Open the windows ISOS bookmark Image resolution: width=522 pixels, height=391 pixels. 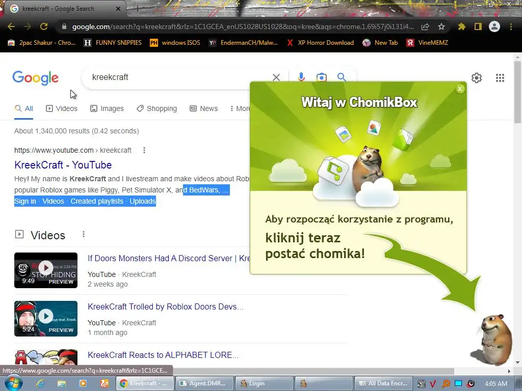175,43
